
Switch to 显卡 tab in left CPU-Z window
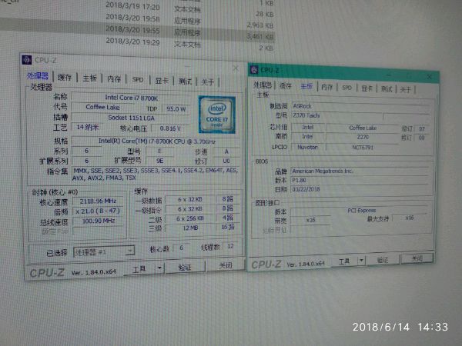pyautogui.click(x=162, y=80)
